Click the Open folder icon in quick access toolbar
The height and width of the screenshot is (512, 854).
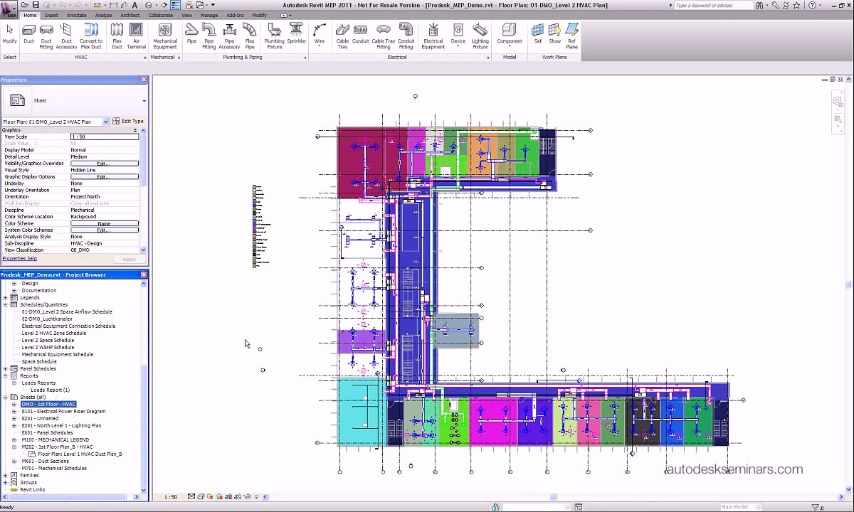coord(25,5)
